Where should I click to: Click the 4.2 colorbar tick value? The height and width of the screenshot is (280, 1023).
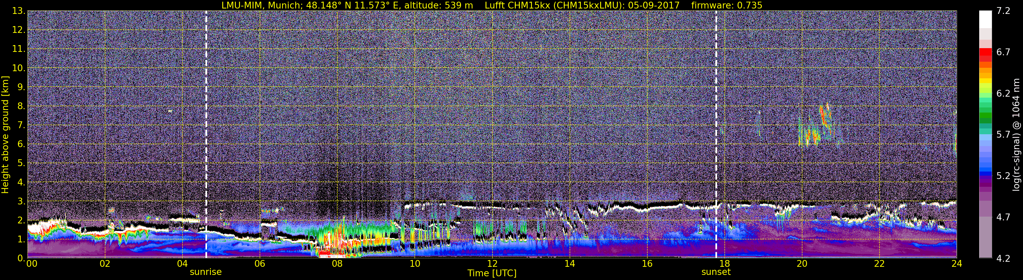[1003, 259]
